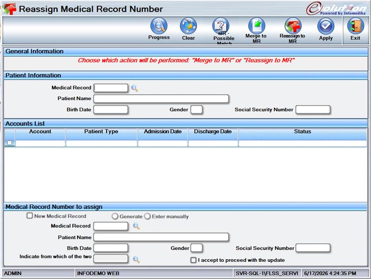Click the Accounts List section header

click(186, 123)
